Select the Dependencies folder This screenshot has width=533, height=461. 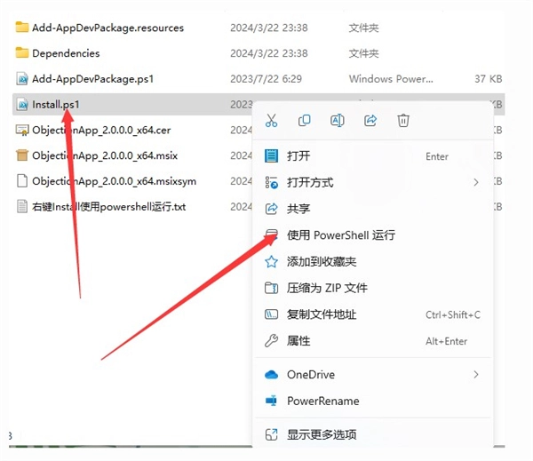66,53
